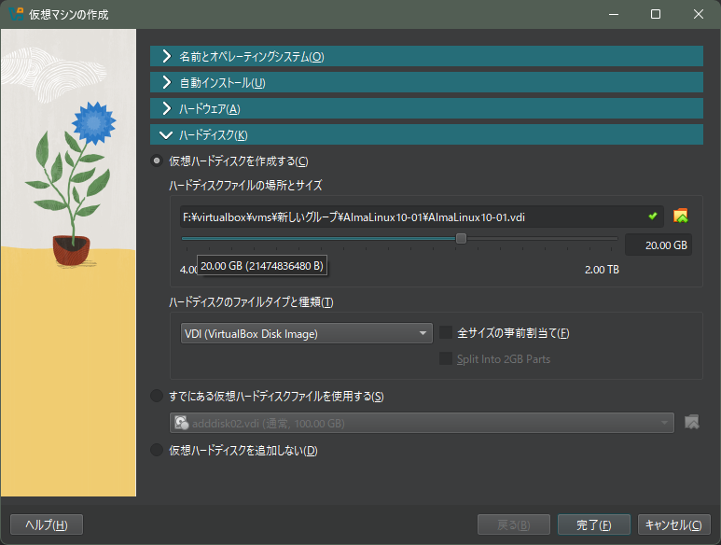The height and width of the screenshot is (545, 721).
Task: Click the VirtualBox logo in title bar
Action: pyautogui.click(x=16, y=14)
